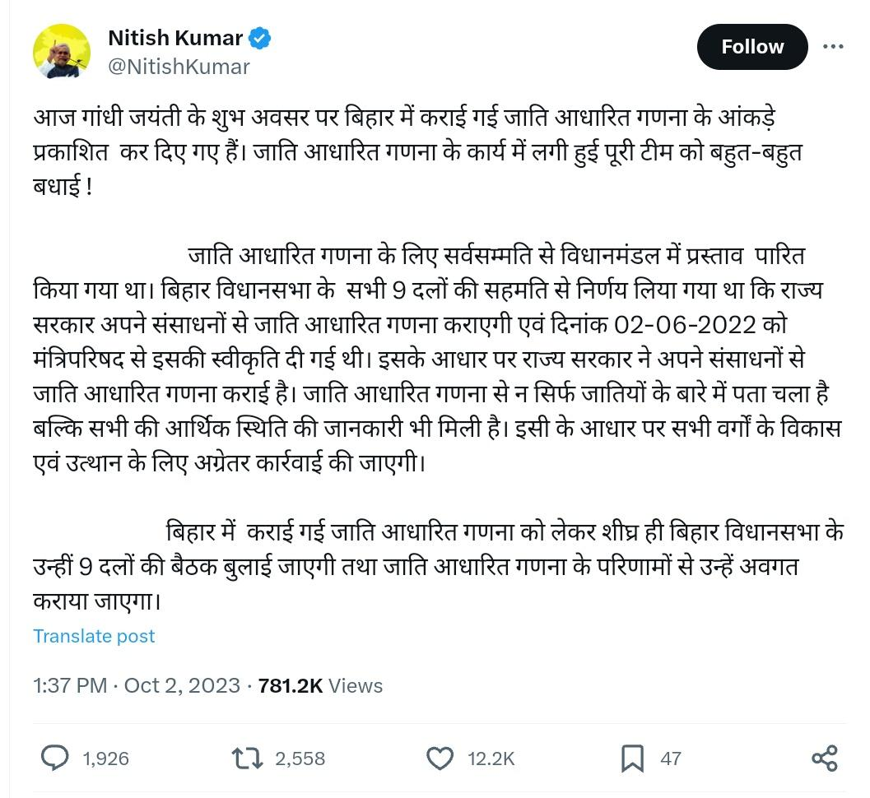Click the 47 bookmarks count
The width and height of the screenshot is (870, 798).
coord(671,759)
